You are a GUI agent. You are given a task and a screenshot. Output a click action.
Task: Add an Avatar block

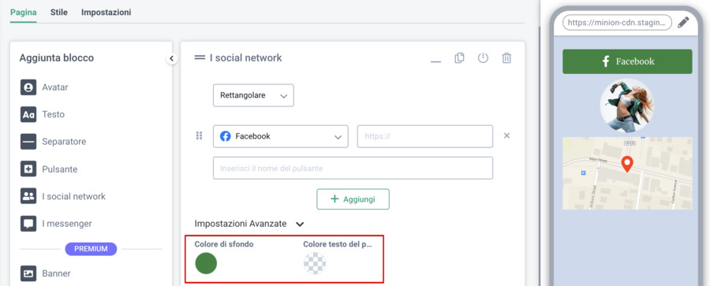click(44, 87)
